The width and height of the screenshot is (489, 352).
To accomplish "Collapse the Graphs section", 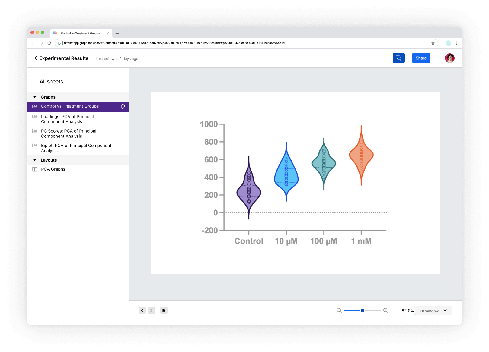I will tap(35, 97).
